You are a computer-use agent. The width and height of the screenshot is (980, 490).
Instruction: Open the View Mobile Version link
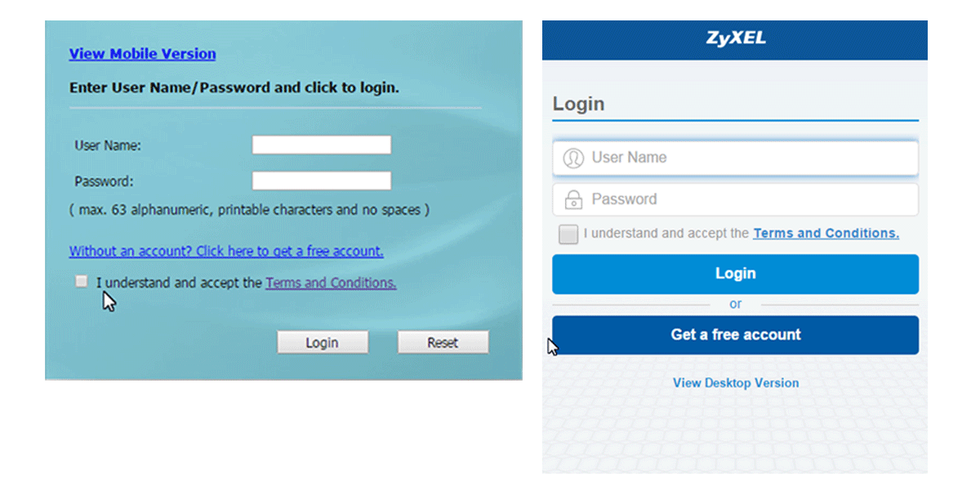click(142, 54)
